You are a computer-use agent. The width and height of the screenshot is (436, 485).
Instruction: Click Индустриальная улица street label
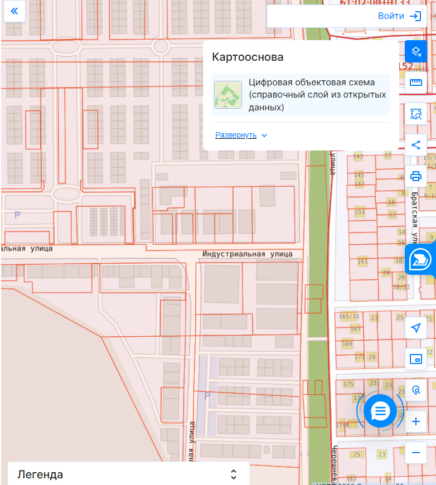click(x=247, y=254)
